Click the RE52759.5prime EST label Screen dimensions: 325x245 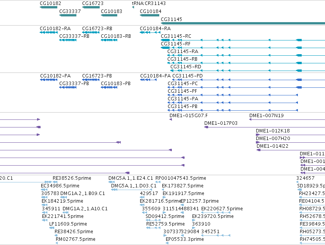(x=165, y=224)
